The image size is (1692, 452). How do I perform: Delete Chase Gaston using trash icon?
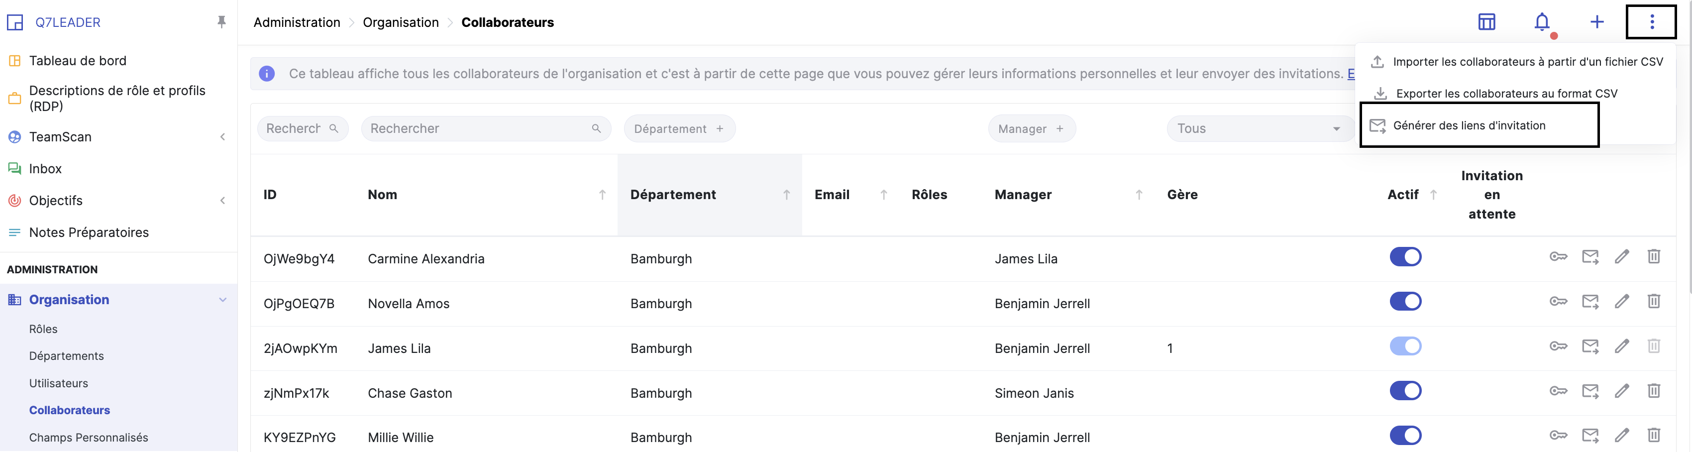1653,391
